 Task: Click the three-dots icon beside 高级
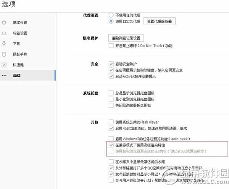click(x=4, y=75)
